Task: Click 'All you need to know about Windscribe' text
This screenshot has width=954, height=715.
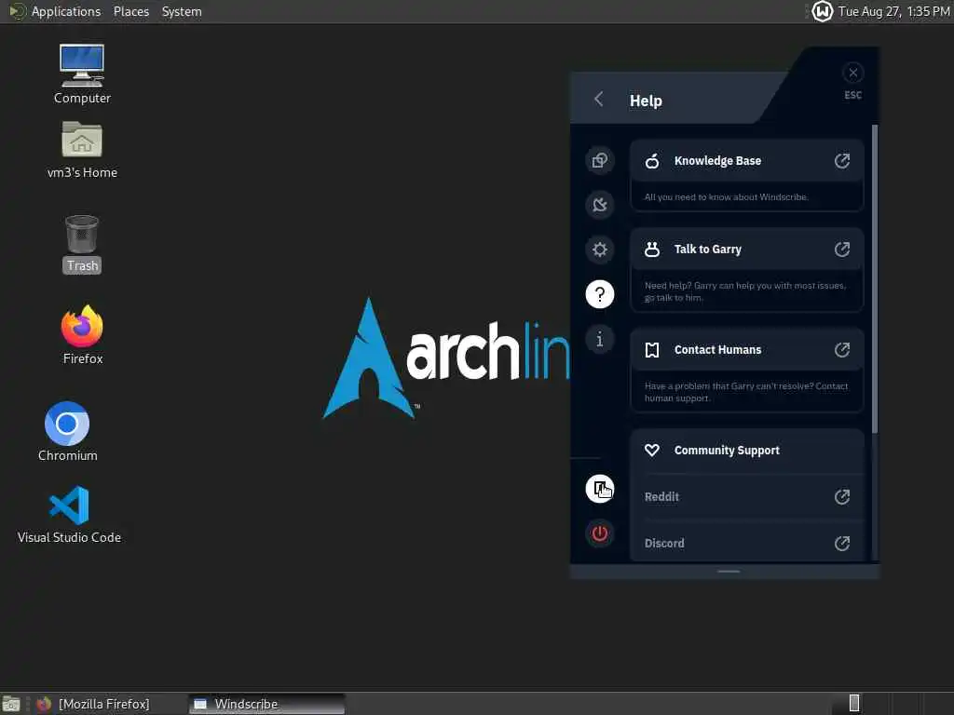Action: (x=726, y=197)
